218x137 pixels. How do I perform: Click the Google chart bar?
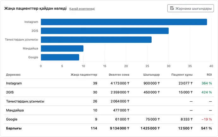pos(60,57)
